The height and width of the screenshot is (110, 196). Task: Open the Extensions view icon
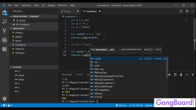(5, 49)
